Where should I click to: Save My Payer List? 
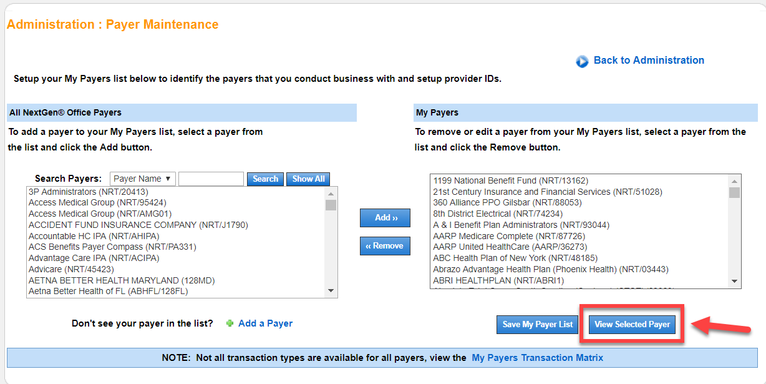coord(538,325)
